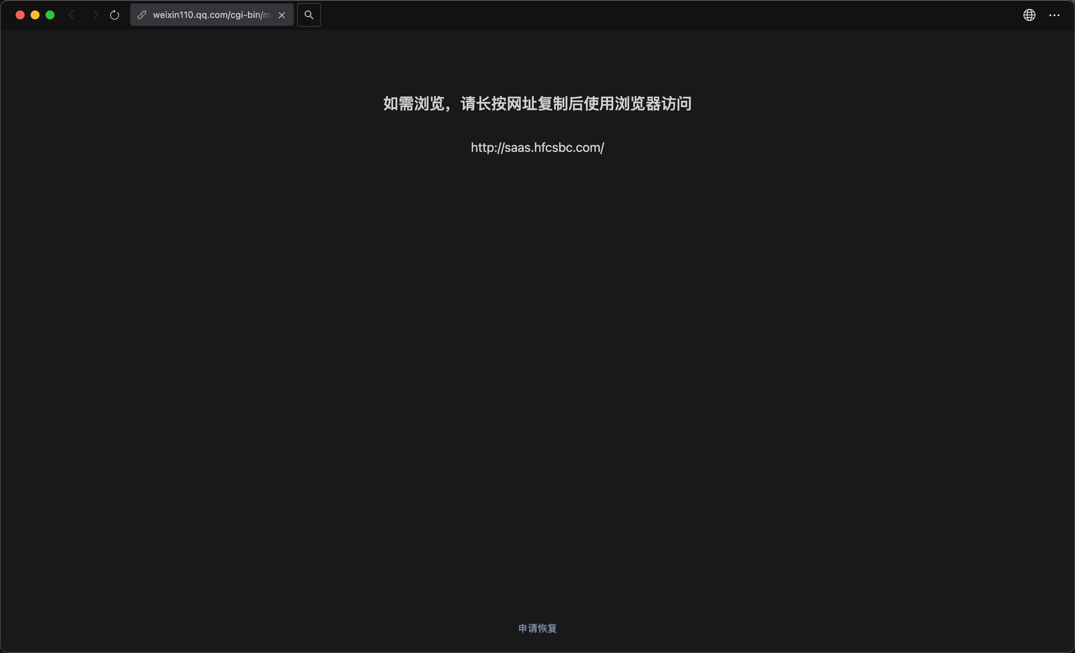Click the 如需浏览 heading text

pyautogui.click(x=414, y=104)
